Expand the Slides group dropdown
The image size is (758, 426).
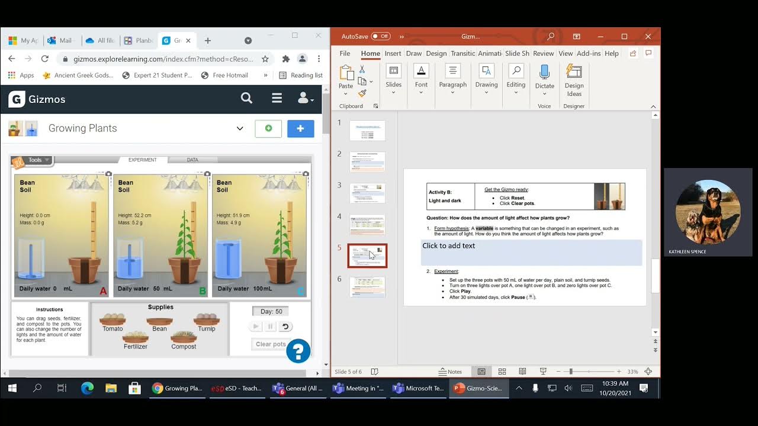click(394, 92)
